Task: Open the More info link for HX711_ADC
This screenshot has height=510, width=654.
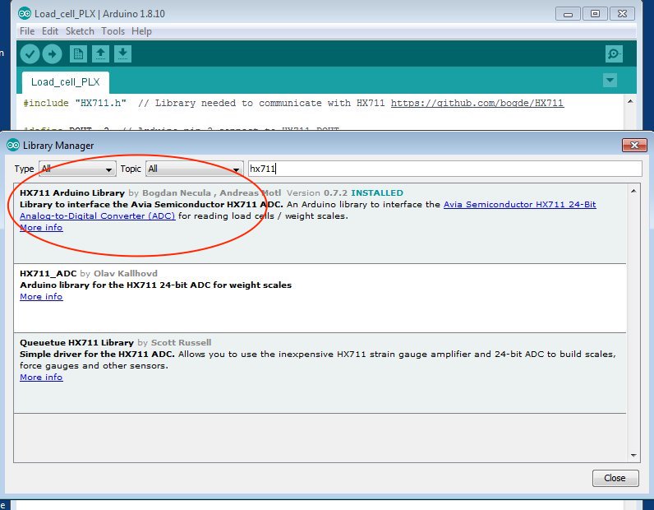Action: (41, 297)
